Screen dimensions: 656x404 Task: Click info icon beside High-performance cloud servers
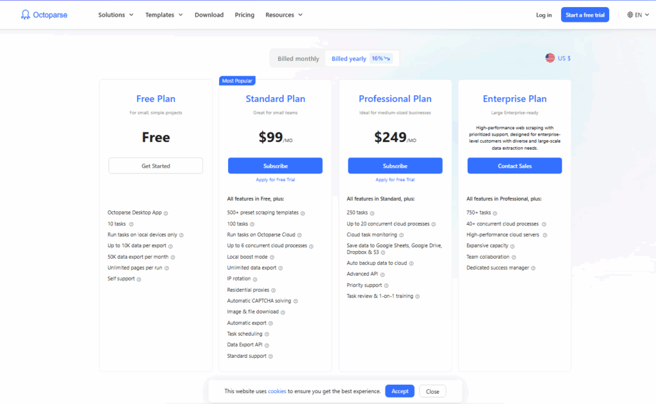pyautogui.click(x=545, y=235)
